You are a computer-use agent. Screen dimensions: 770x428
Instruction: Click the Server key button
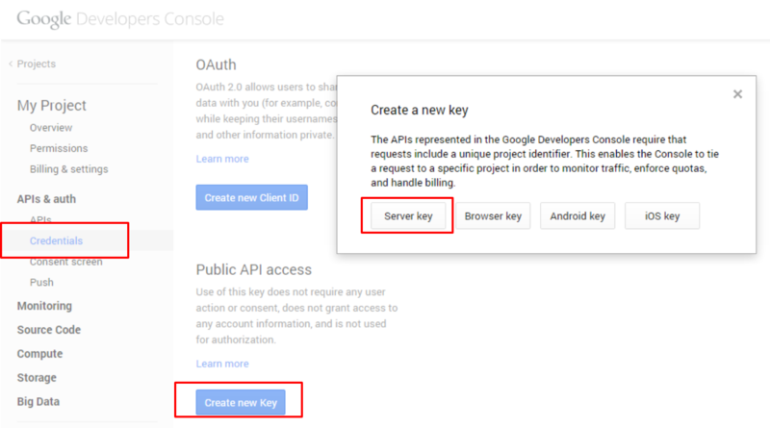tap(408, 216)
